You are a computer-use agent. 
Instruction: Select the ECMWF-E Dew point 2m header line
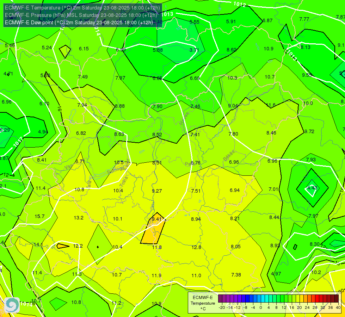click(x=79, y=23)
